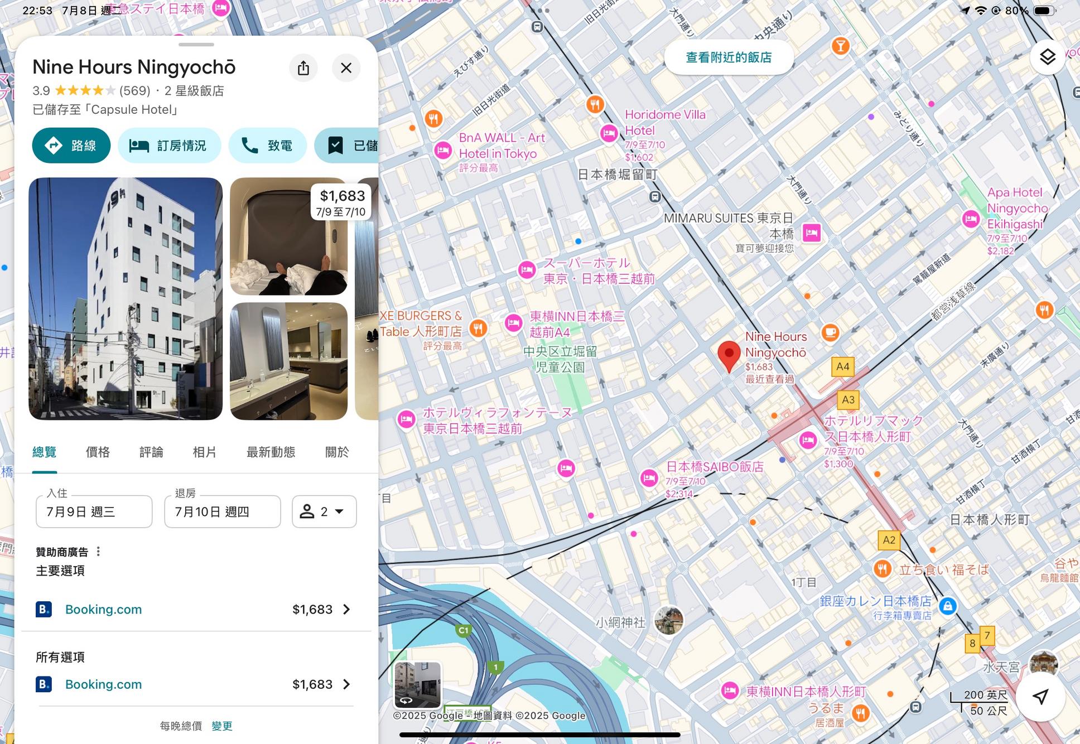Tap the 日本橋堀留町 district label
This screenshot has height=744, width=1080.
coord(618,175)
